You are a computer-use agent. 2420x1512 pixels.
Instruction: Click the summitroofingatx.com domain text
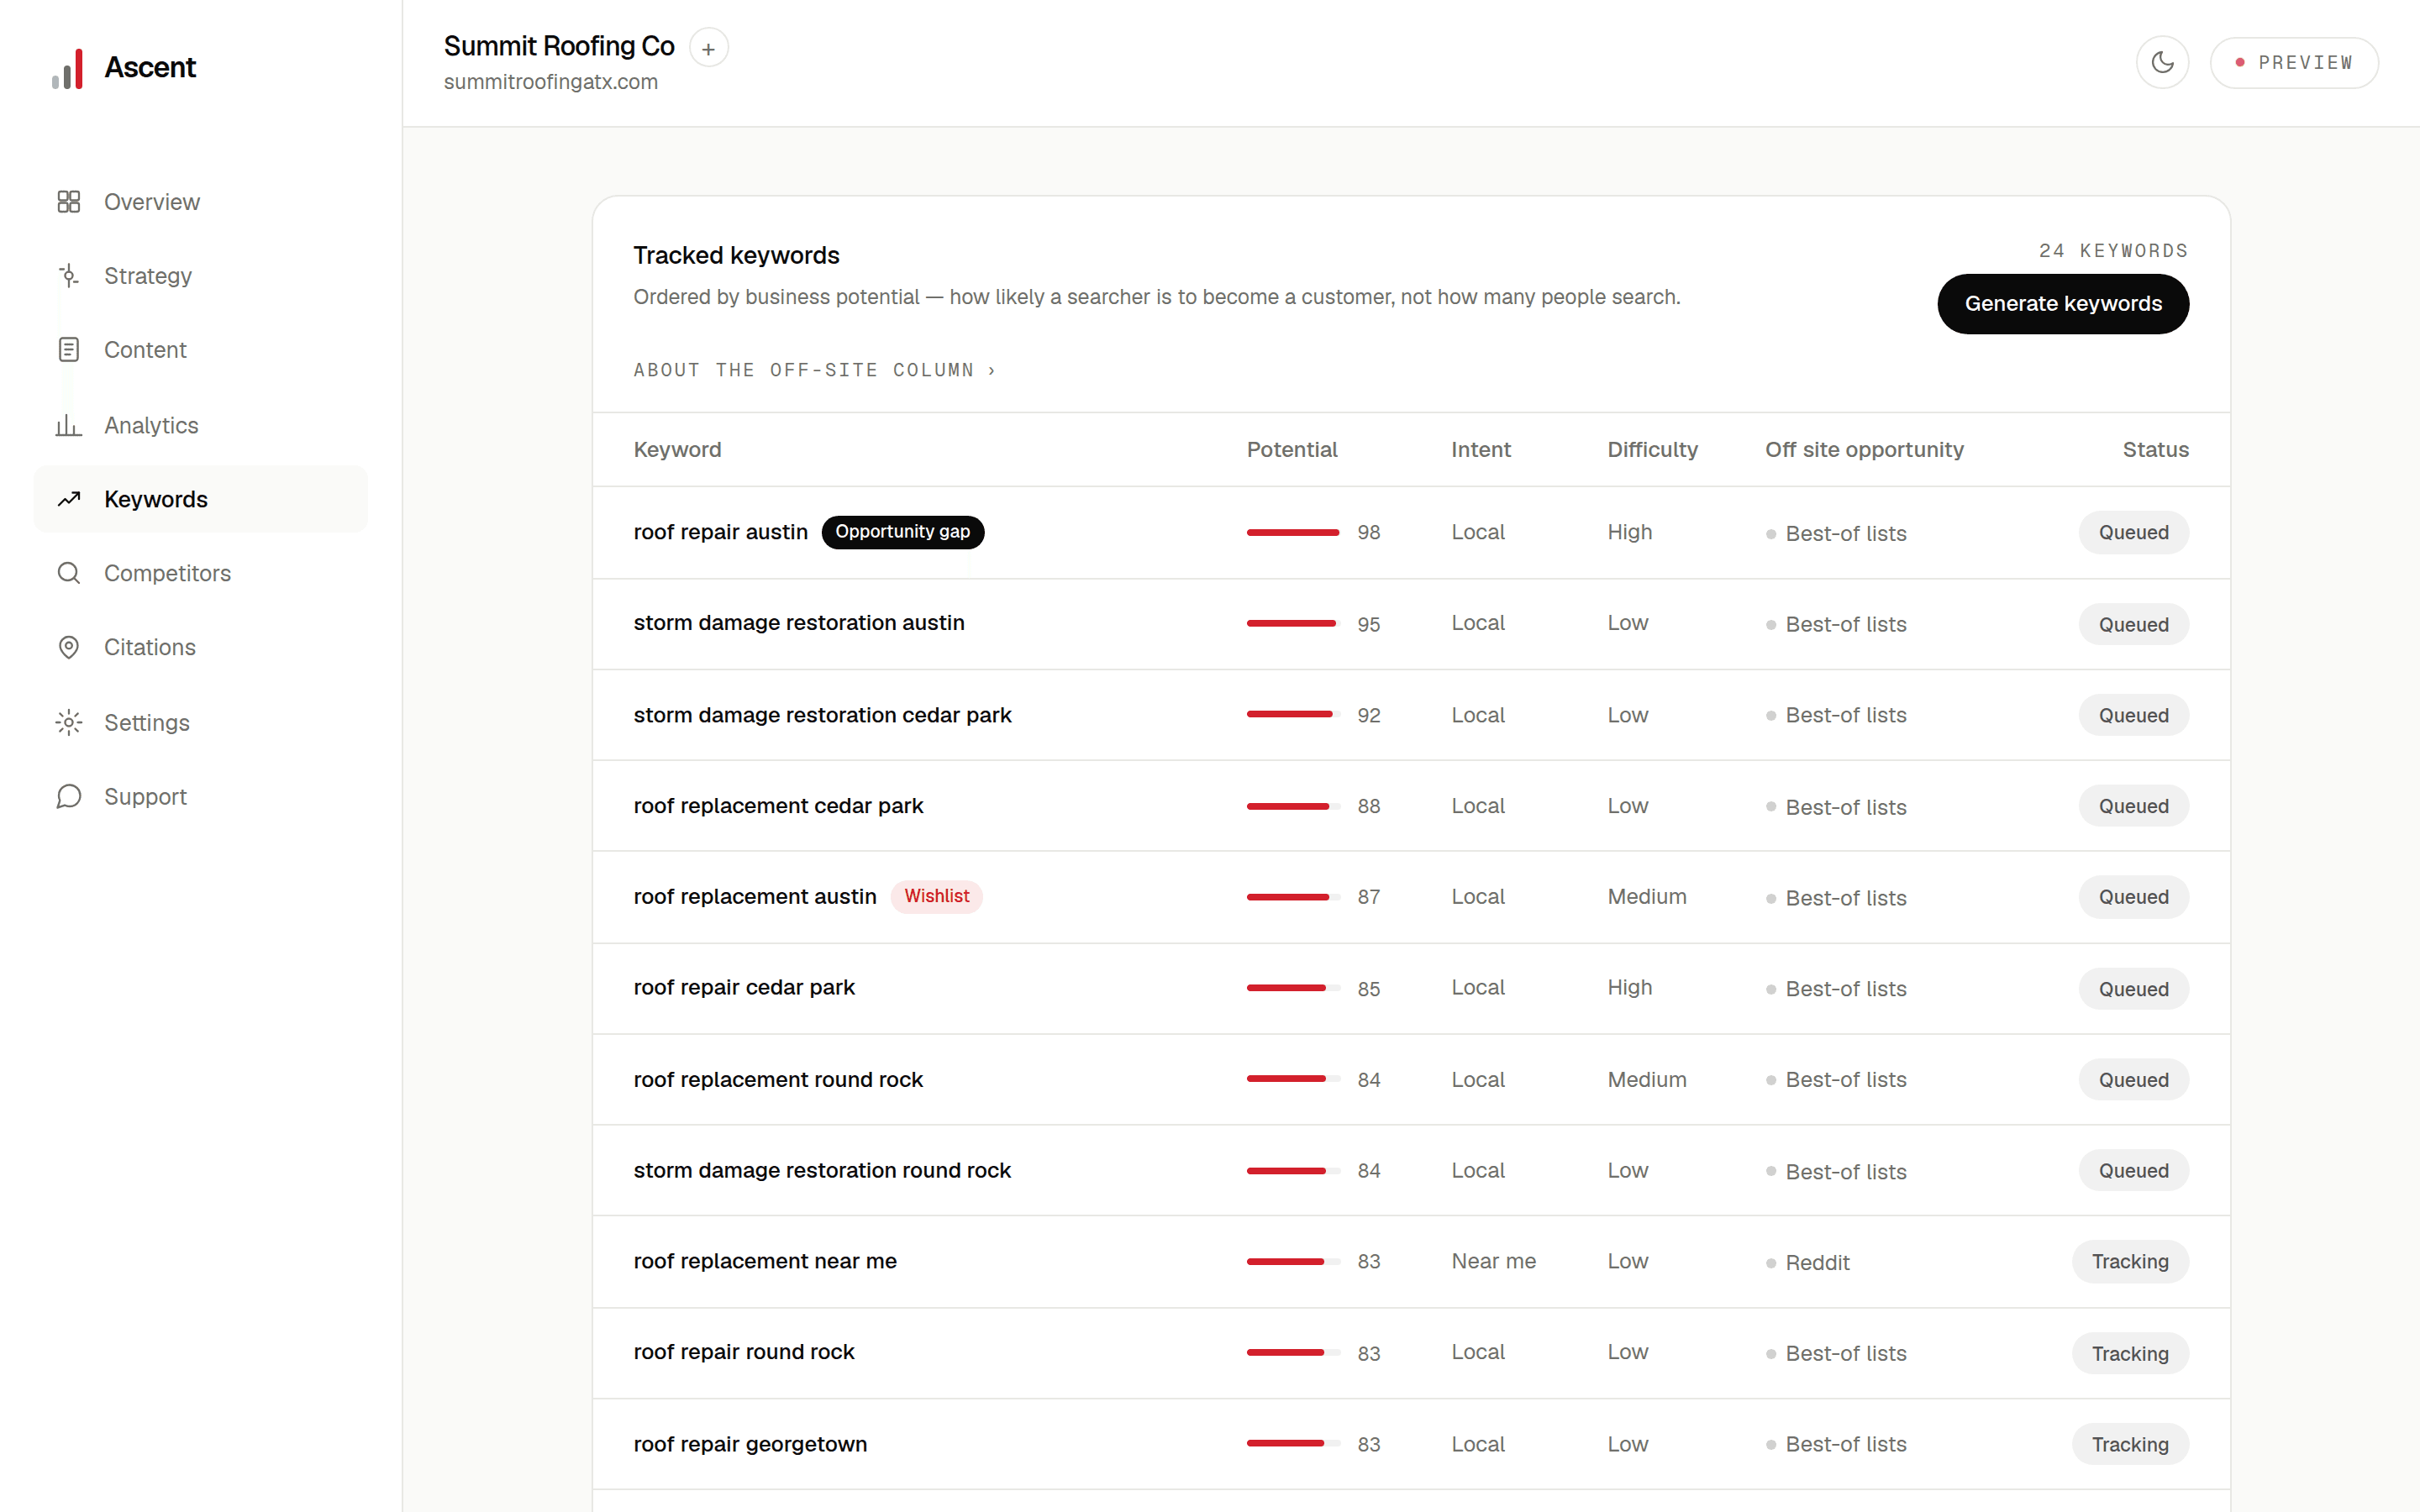point(551,82)
